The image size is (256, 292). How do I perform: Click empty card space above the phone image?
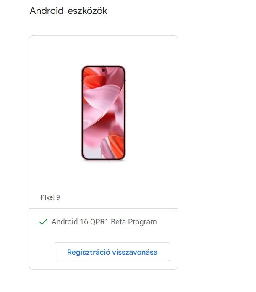coord(103,50)
